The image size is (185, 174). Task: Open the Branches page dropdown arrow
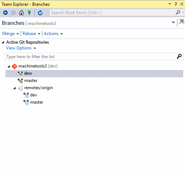(173, 22)
